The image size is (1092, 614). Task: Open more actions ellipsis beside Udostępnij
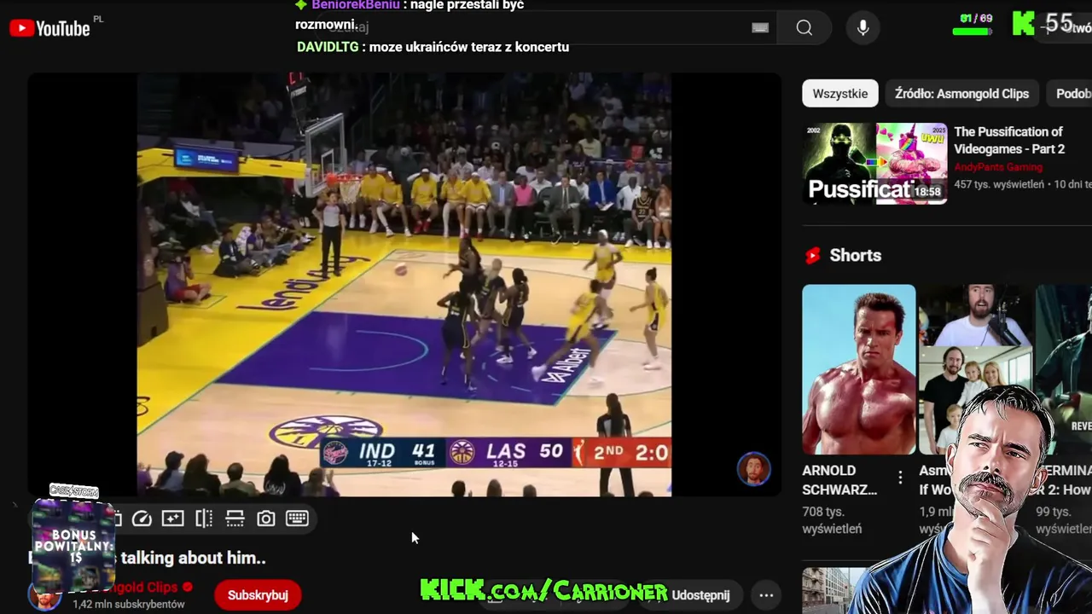[x=766, y=595]
